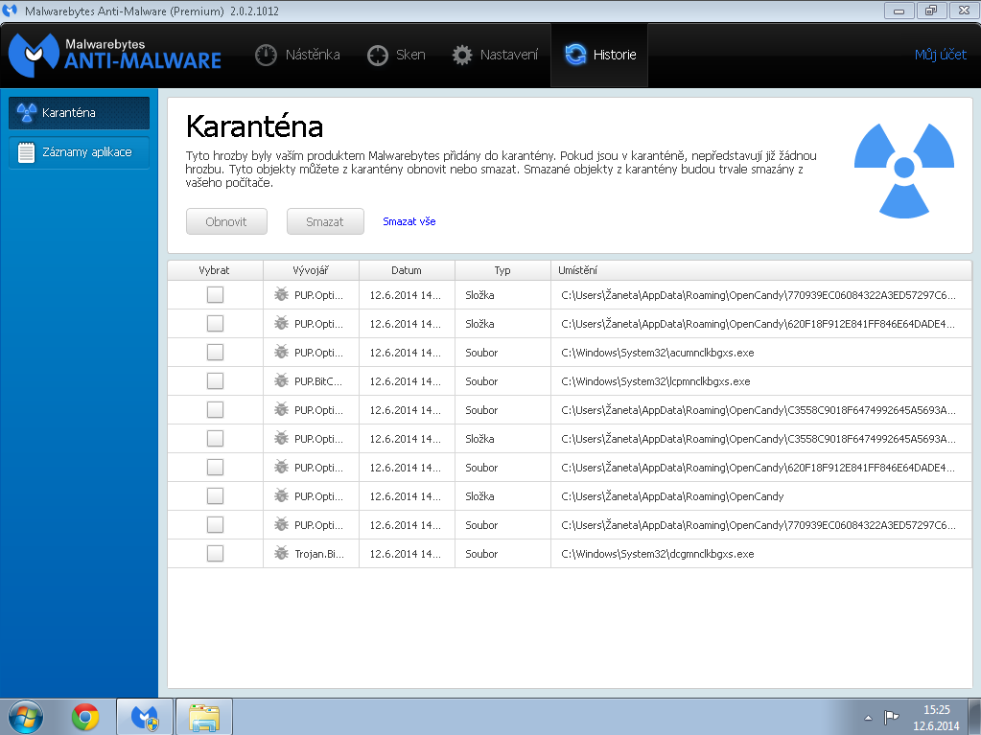Select the Historie tab
This screenshot has width=981, height=735.
click(599, 55)
